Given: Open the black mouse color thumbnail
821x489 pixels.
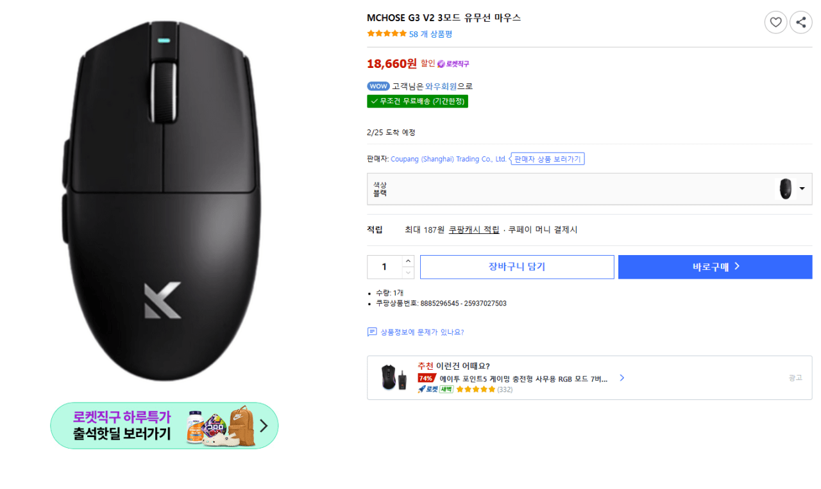Looking at the screenshot, I should pyautogui.click(x=785, y=189).
